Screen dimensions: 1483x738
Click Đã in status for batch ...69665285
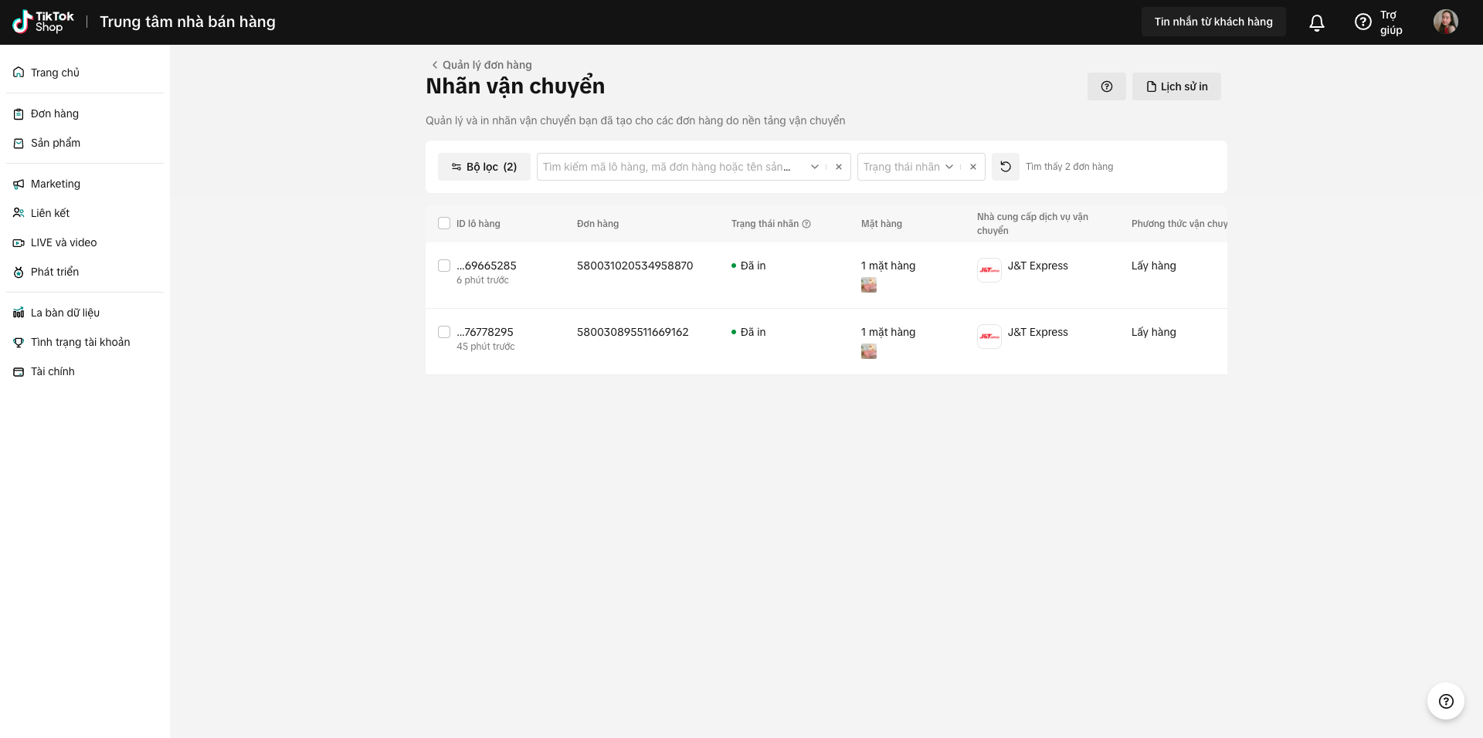[748, 266]
